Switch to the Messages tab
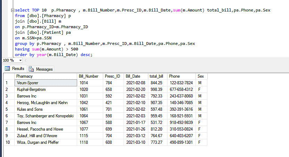This screenshot has height=157, width=289. (41, 69)
